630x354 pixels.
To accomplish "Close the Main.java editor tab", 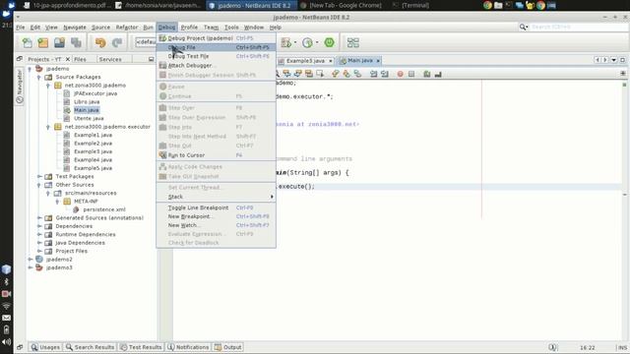I will coord(378,61).
